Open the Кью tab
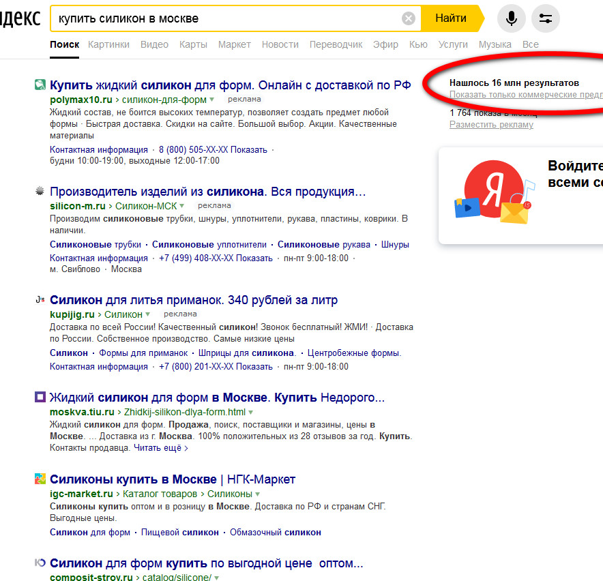This screenshot has width=603, height=581. point(418,44)
